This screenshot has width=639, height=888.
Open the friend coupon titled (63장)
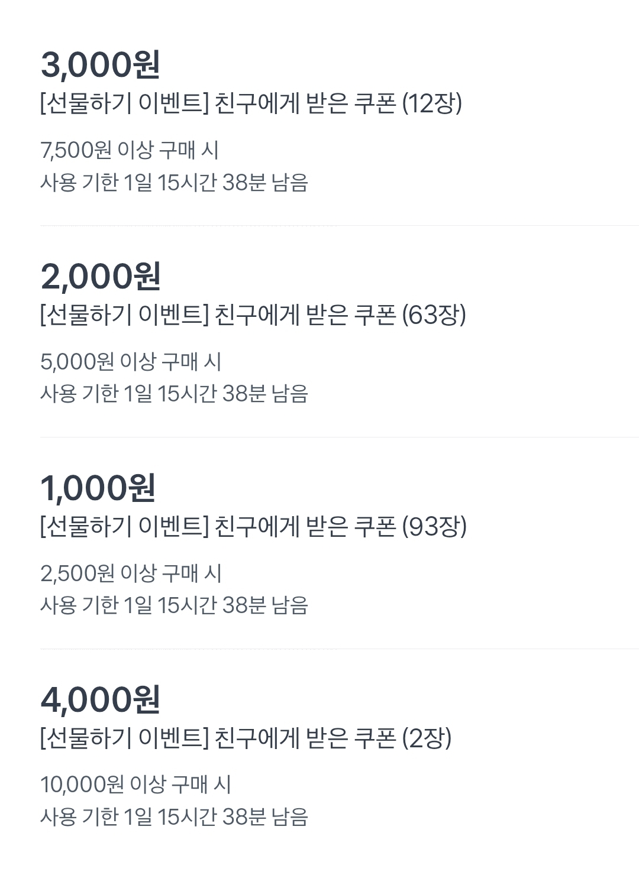[x=253, y=315]
